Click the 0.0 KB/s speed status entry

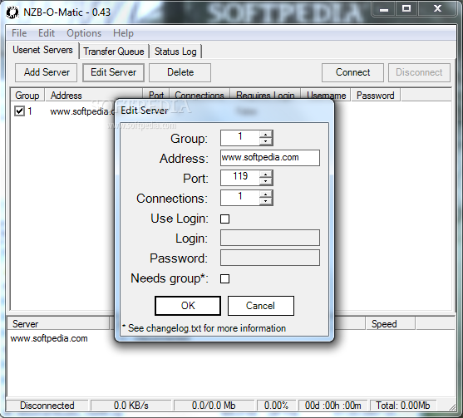tap(131, 406)
